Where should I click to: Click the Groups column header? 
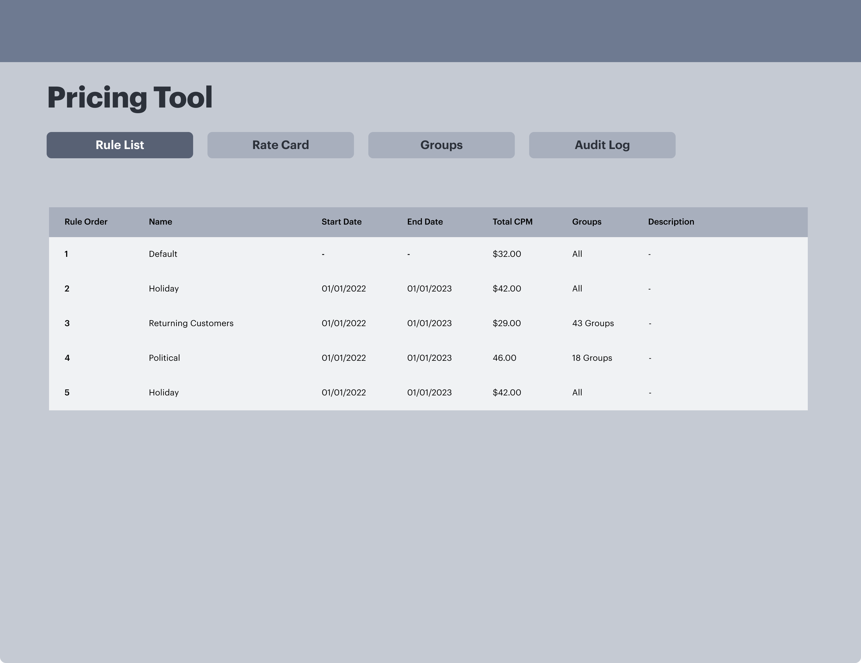pos(587,222)
